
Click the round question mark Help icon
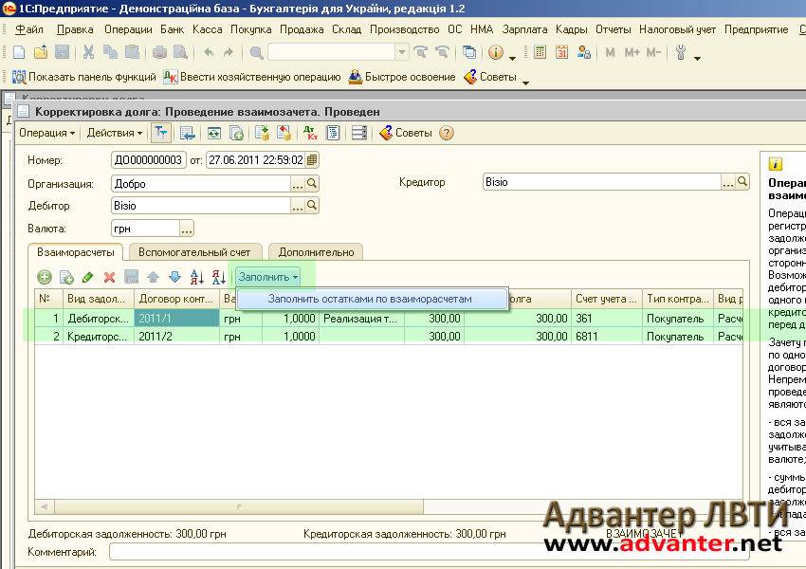tap(447, 133)
